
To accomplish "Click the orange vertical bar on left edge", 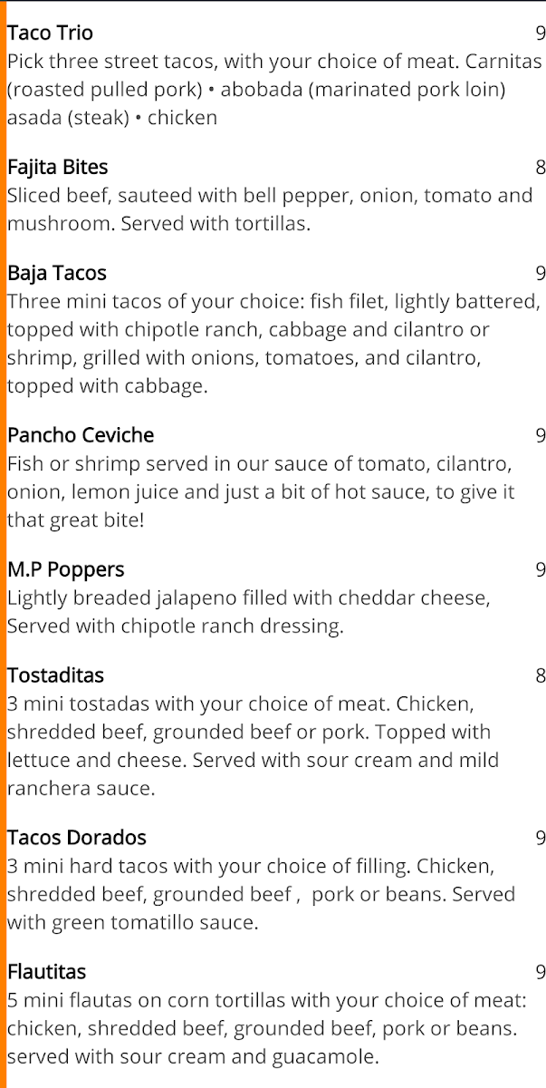I will 3,544.
